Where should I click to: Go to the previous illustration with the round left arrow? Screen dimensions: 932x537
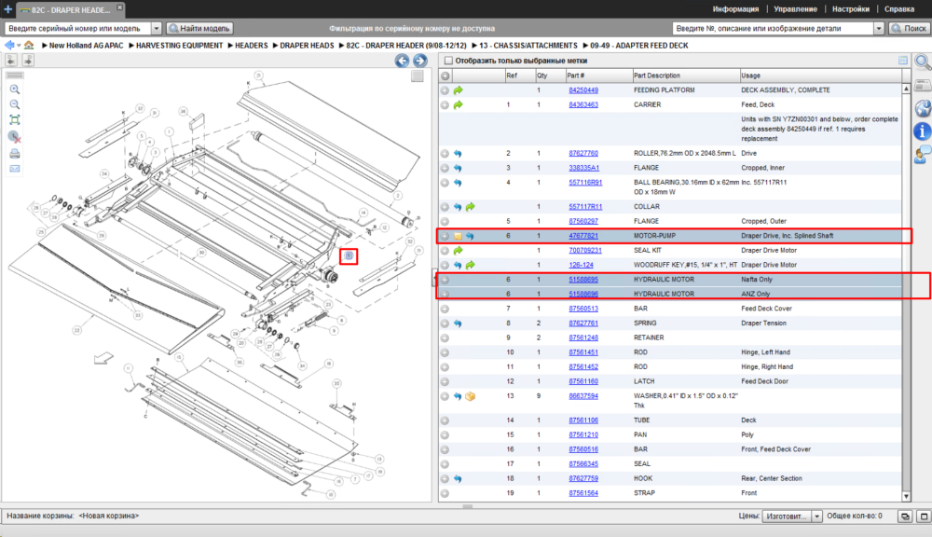pos(403,61)
